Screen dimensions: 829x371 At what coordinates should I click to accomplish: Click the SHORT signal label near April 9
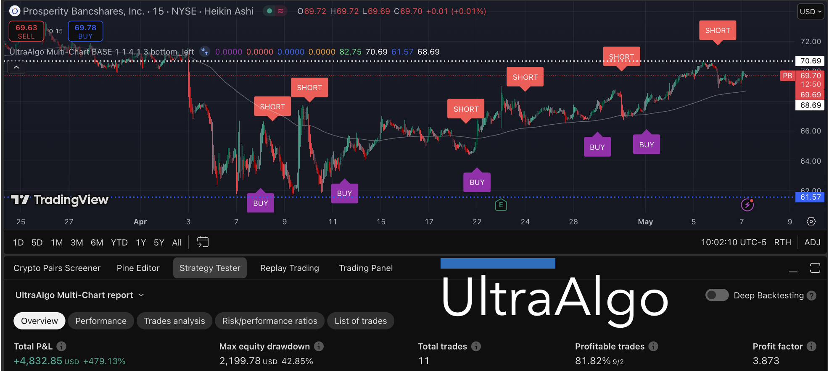[309, 88]
